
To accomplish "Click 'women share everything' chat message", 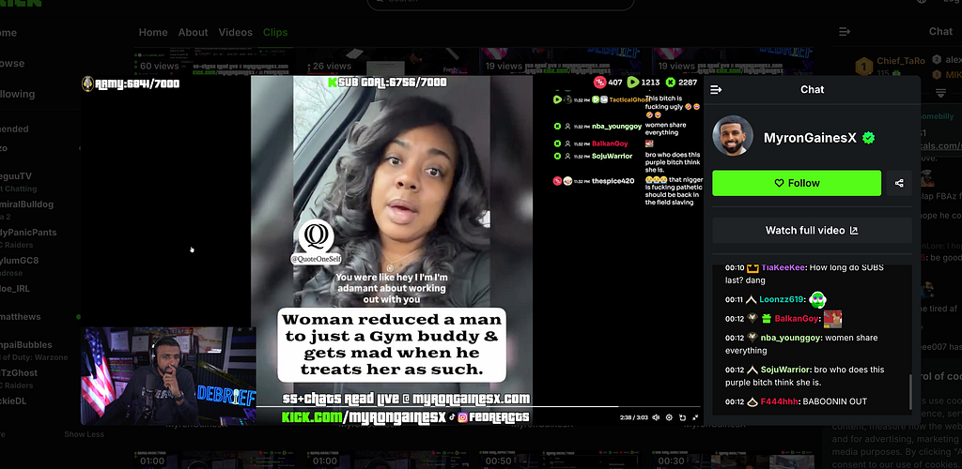I will 801,344.
